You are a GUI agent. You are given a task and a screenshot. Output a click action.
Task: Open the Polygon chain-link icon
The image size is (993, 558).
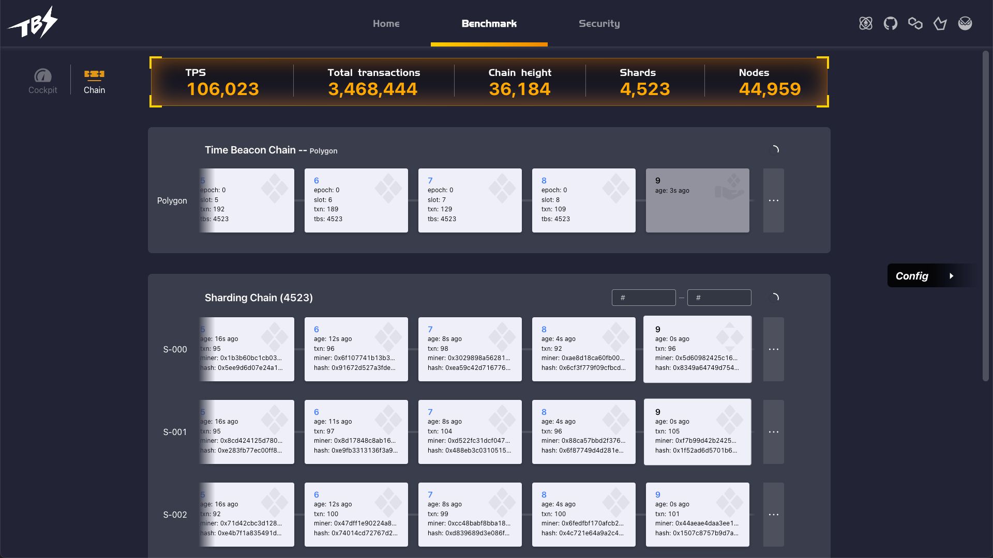pos(915,23)
